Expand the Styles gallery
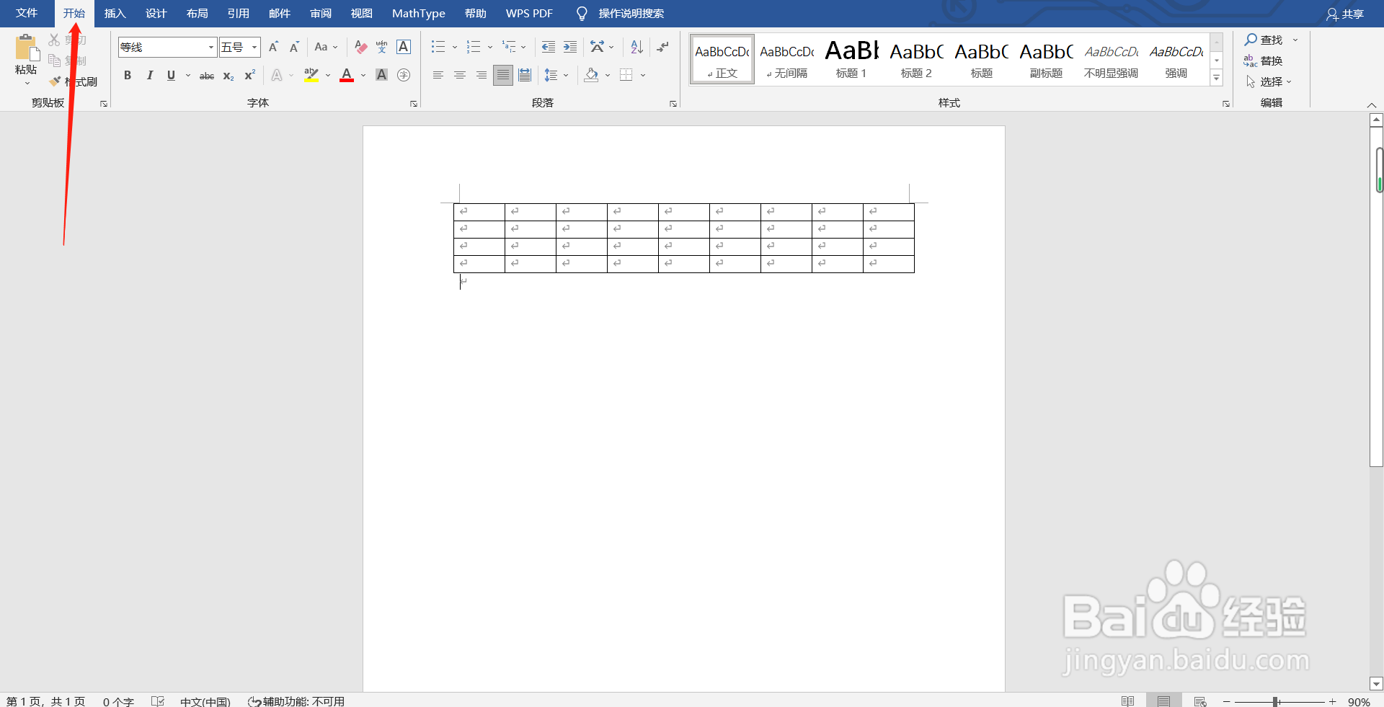1384x707 pixels. (x=1217, y=78)
